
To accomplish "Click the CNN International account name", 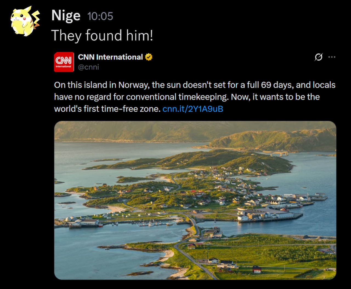I will pyautogui.click(x=110, y=57).
